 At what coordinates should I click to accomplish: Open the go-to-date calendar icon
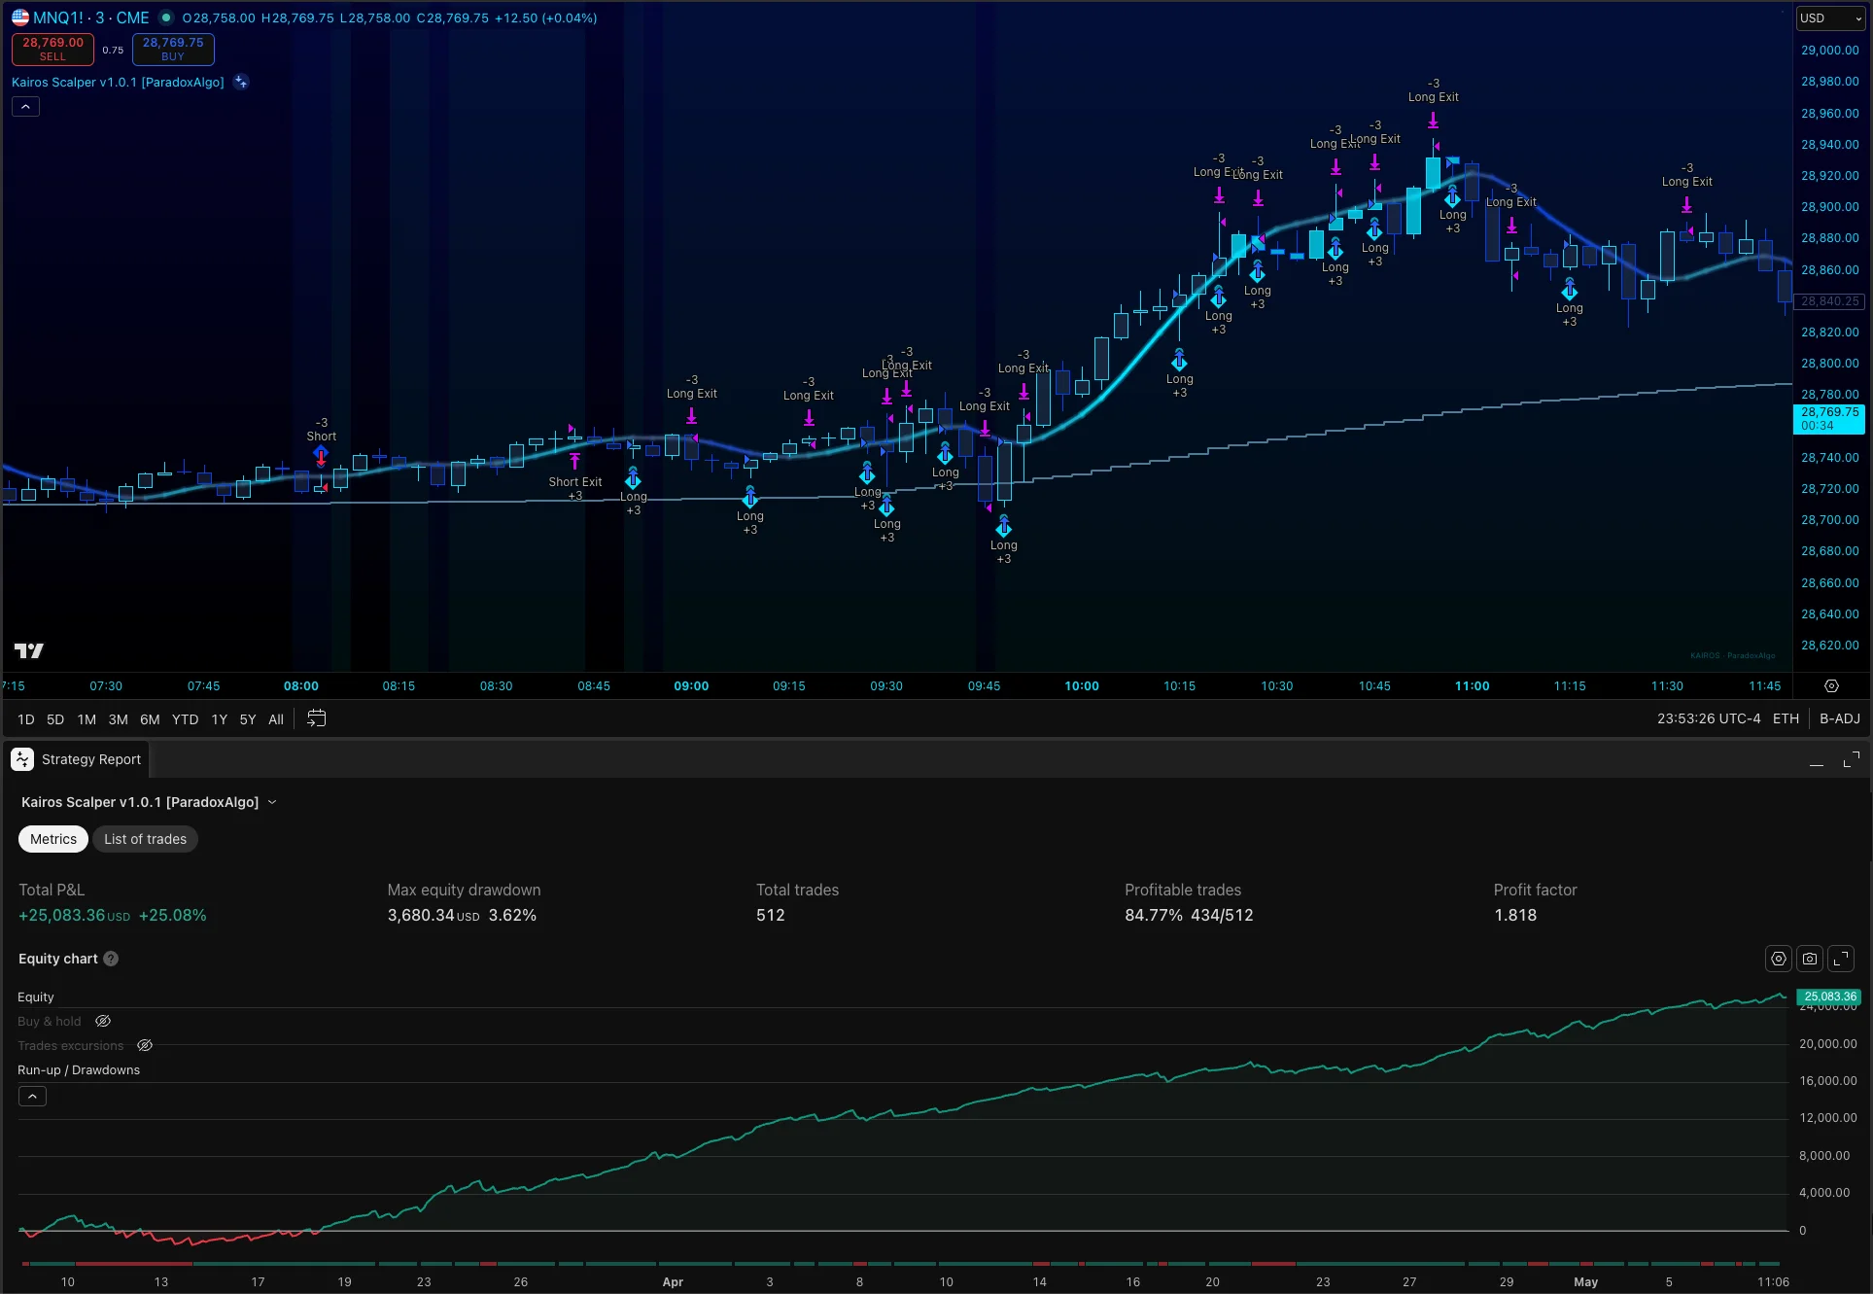coord(316,718)
